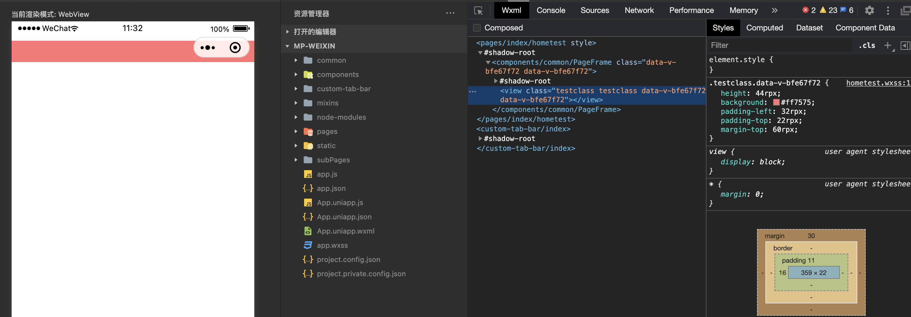
Task: Toggle the .cls element classes editor
Action: 867,45
